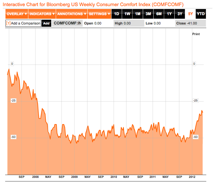Image resolution: width=214 pixels, height=185 pixels.
Task: Expand the INDICATORS dropdown
Action: point(42,14)
